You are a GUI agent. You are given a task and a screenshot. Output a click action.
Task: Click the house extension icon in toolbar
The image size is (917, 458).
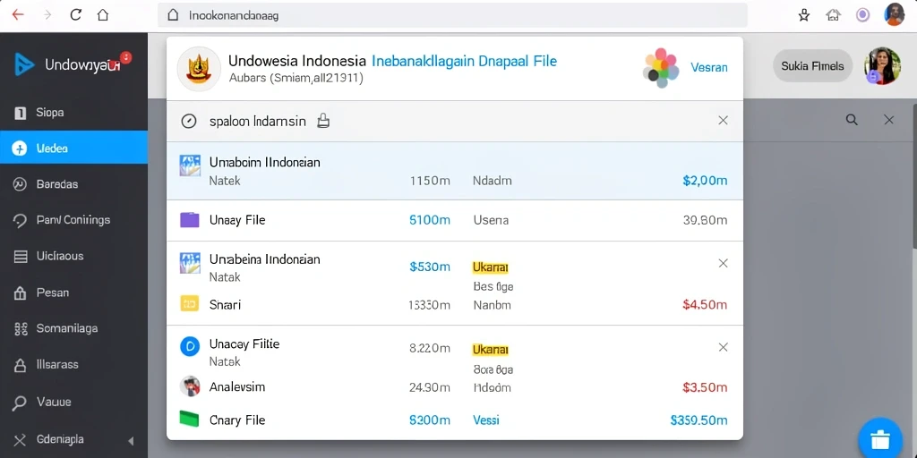tap(833, 15)
